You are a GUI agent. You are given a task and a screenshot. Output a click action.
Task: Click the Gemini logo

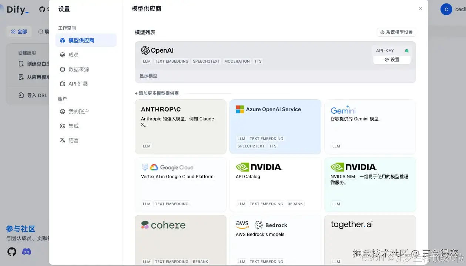point(343,110)
